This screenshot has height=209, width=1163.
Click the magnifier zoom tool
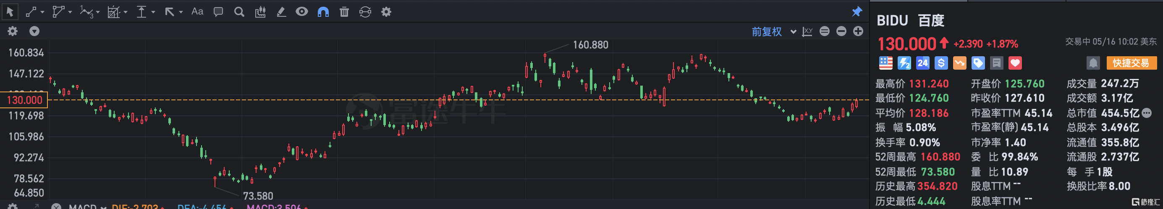click(x=239, y=12)
